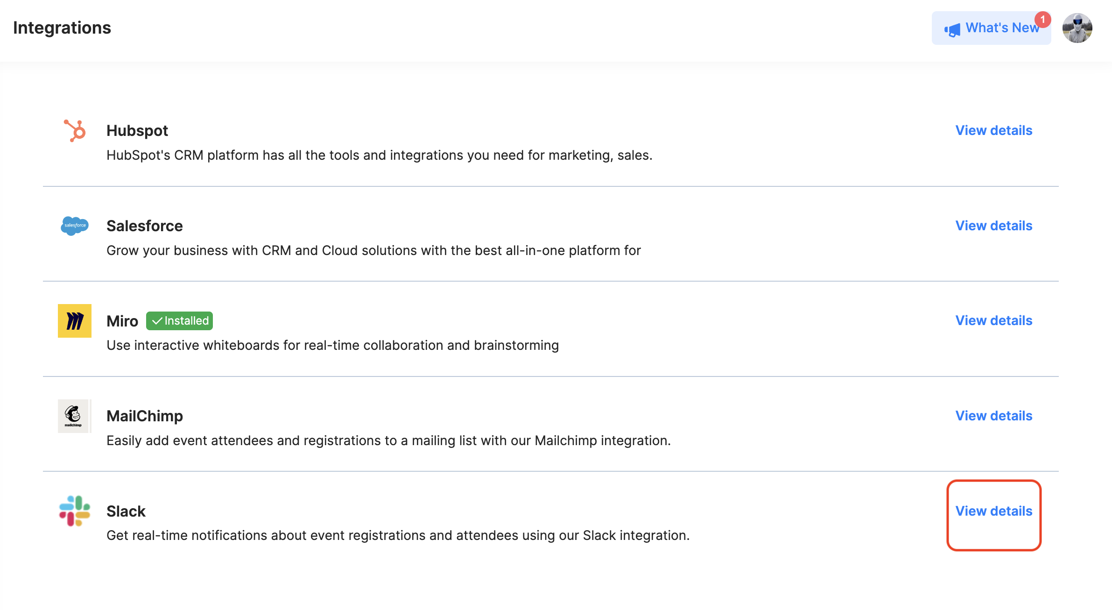This screenshot has height=610, width=1112.
Task: Toggle the green Installed badge next to Miro
Action: [x=179, y=321]
